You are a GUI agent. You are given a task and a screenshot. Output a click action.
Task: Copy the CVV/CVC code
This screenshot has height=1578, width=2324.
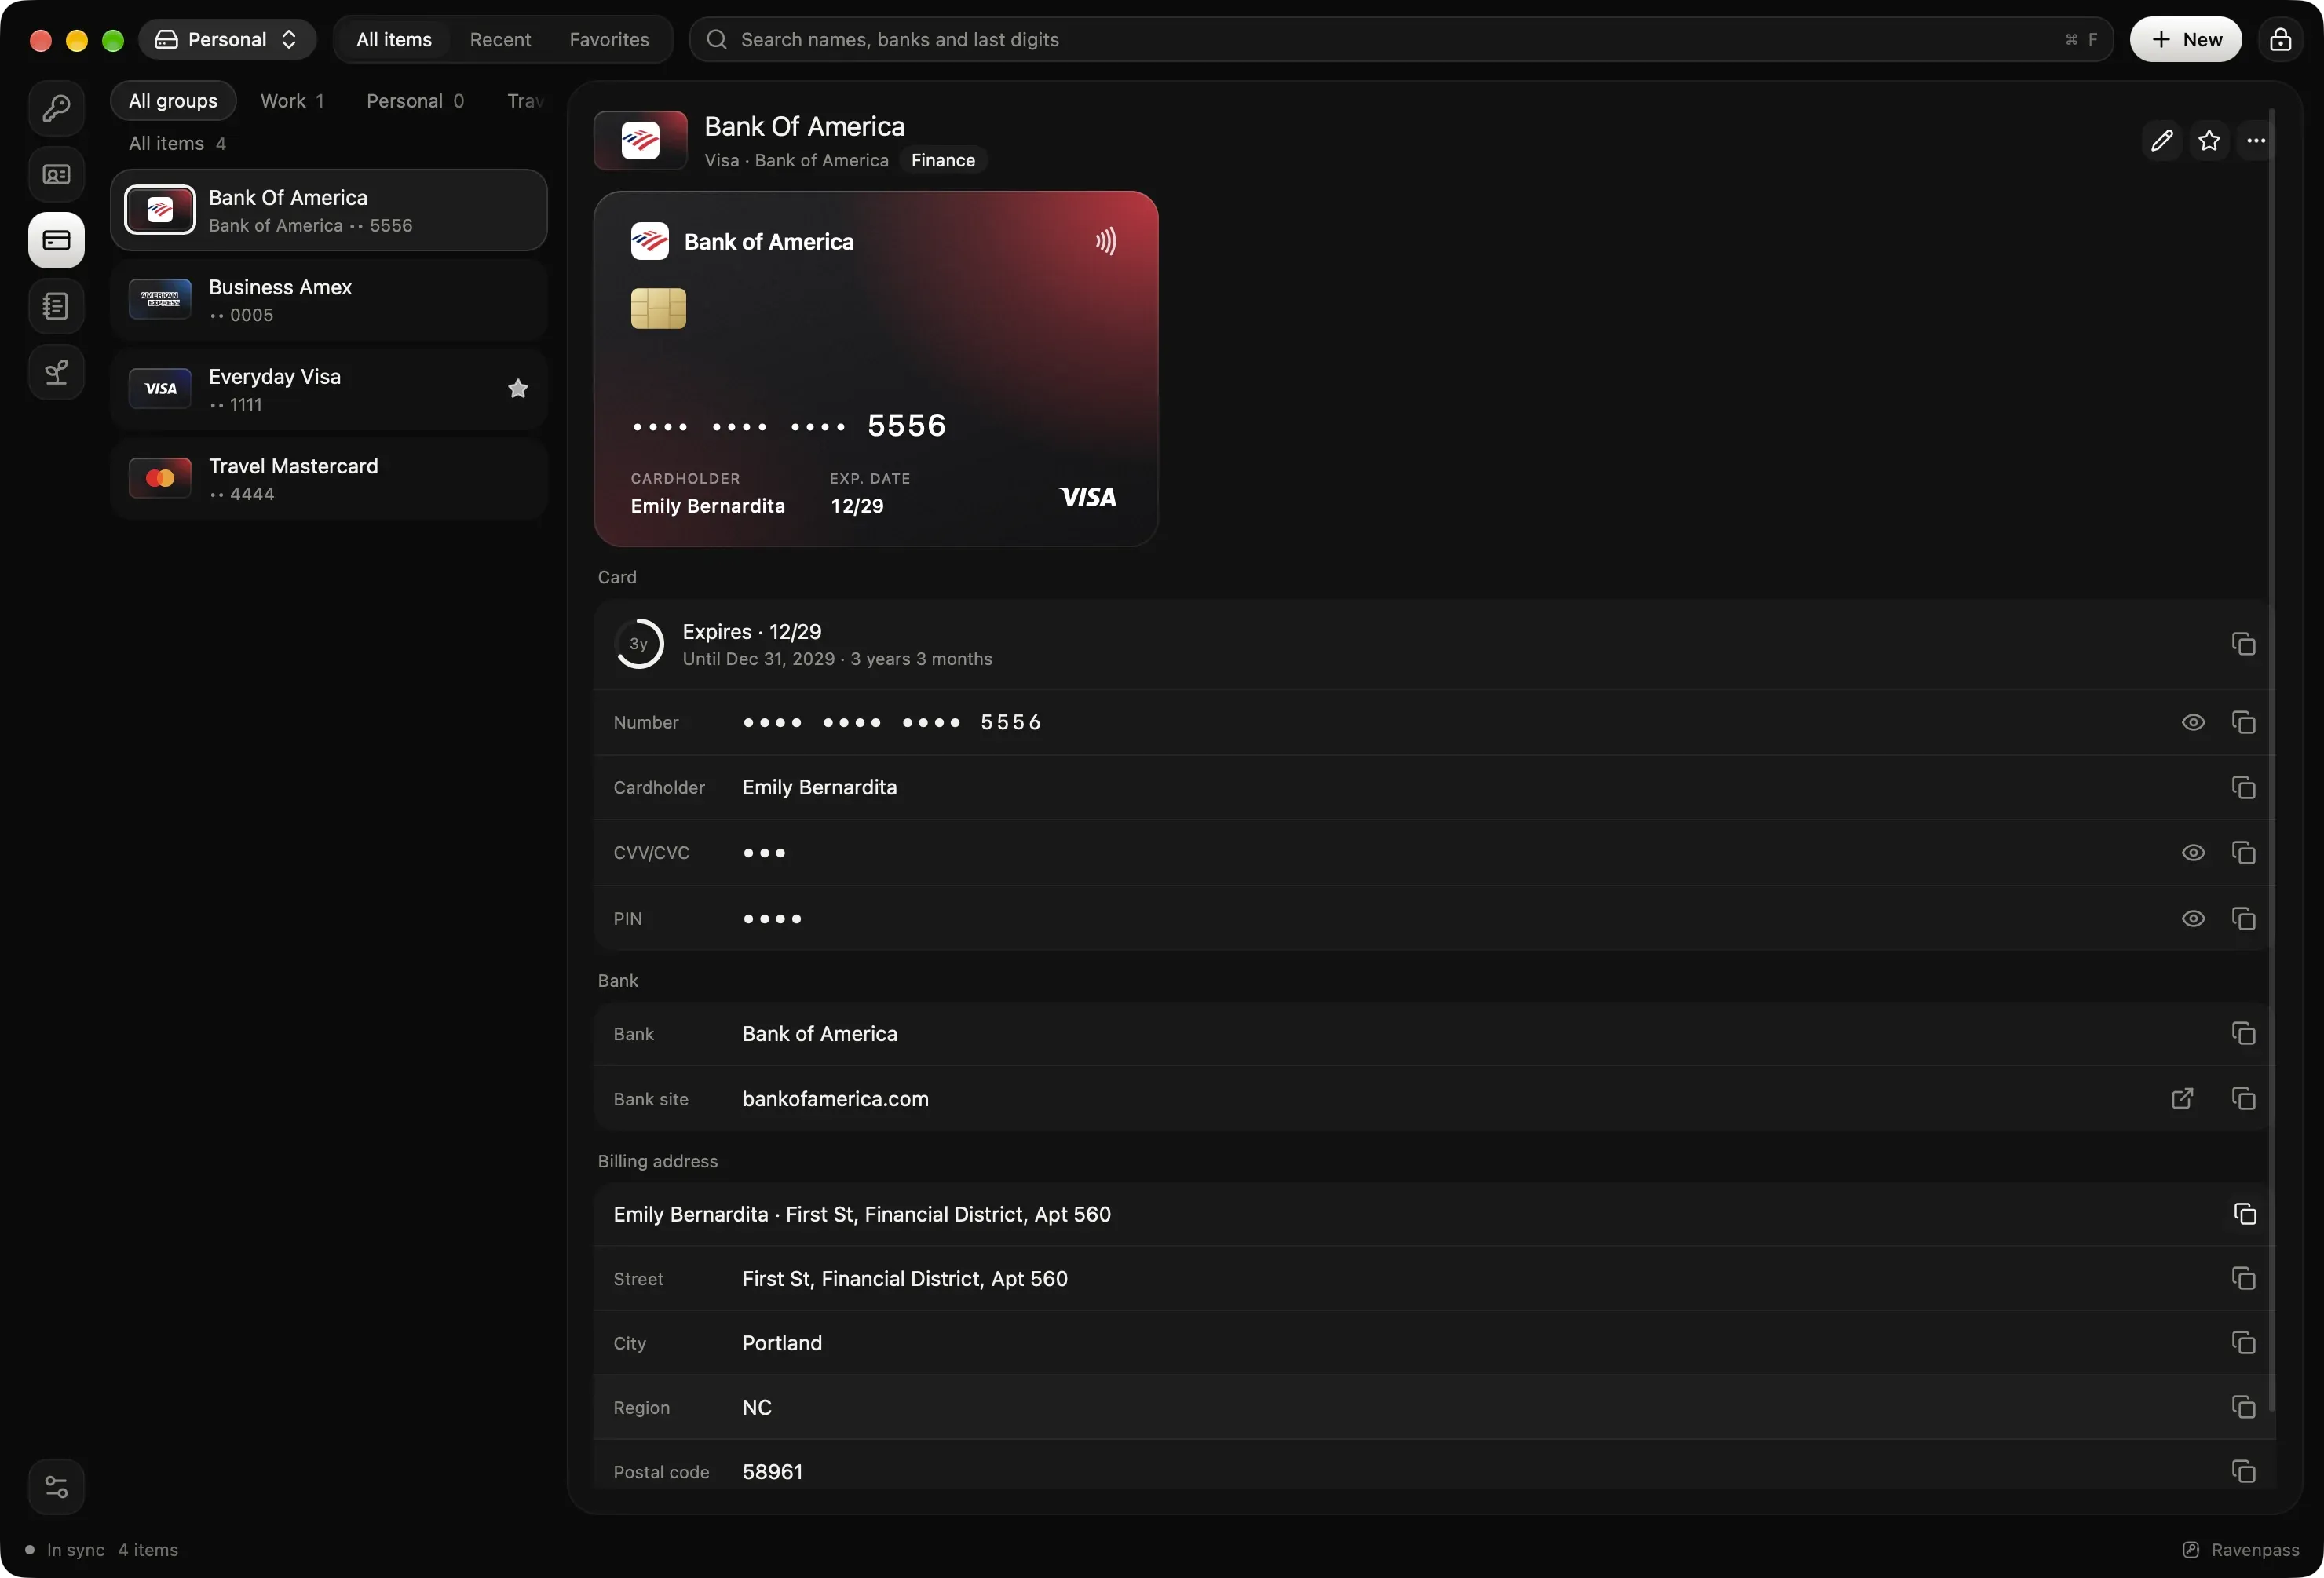2243,853
